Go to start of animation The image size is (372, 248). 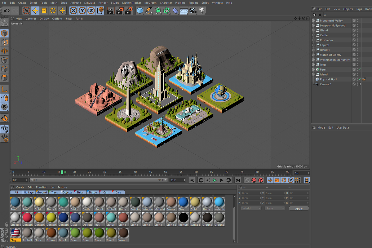[192, 180]
